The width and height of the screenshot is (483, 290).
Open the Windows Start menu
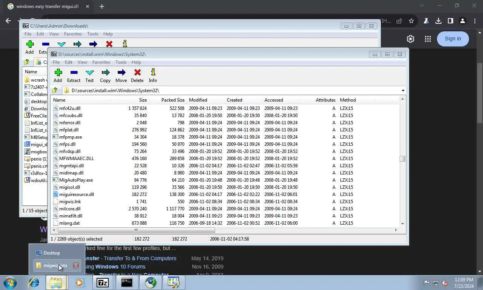10,282
